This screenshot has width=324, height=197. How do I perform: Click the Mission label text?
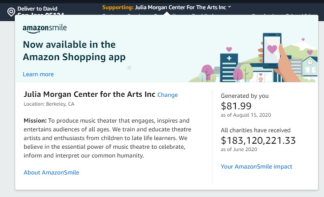[35, 120]
